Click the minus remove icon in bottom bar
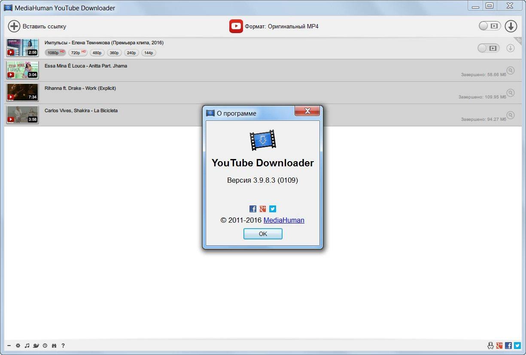The height and width of the screenshot is (355, 526). [x=9, y=346]
